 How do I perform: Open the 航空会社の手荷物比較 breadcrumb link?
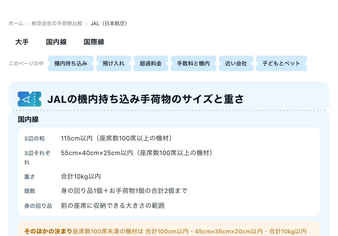click(x=57, y=23)
